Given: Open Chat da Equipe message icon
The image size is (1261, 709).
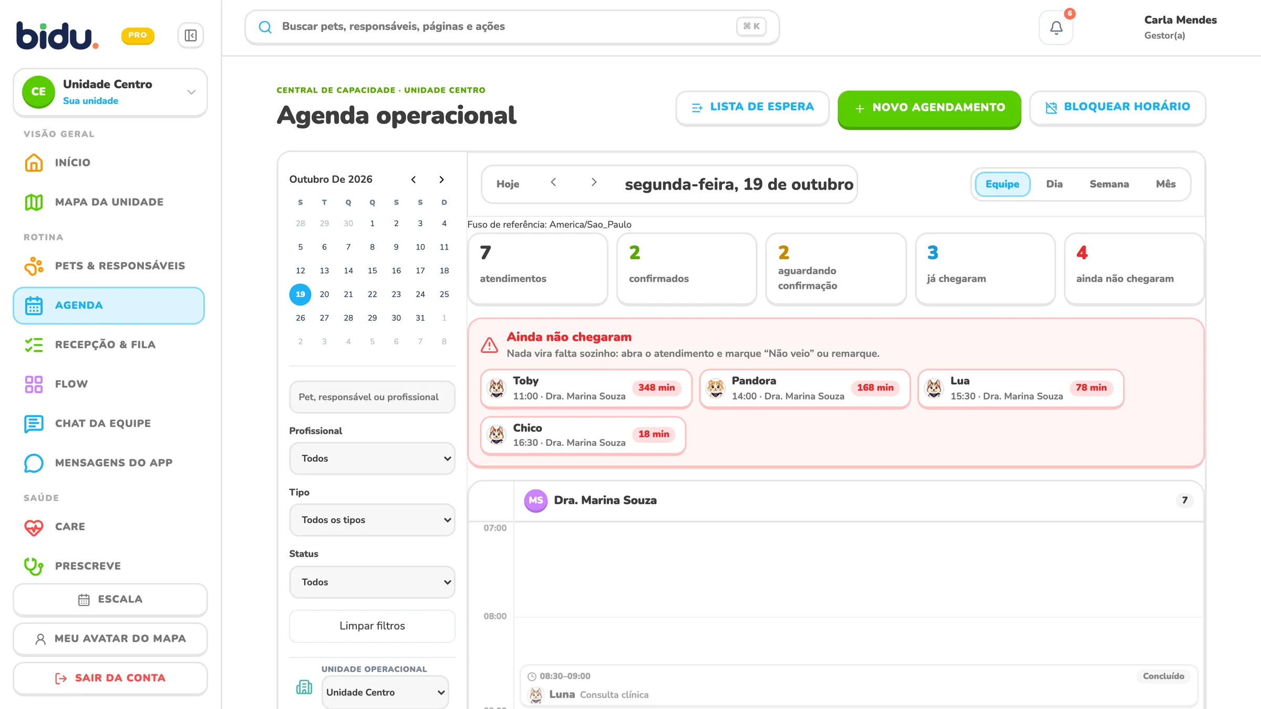Looking at the screenshot, I should click(x=34, y=423).
